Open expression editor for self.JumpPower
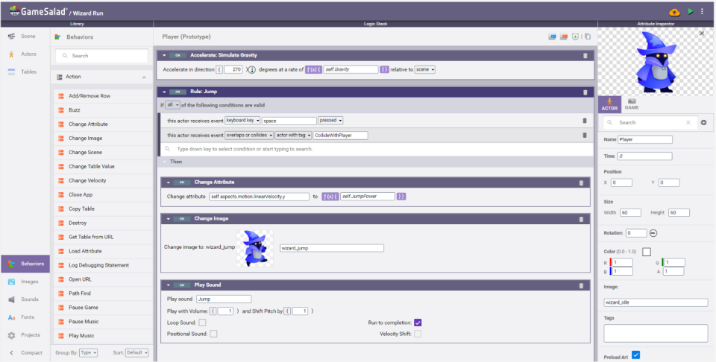 [x=330, y=197]
